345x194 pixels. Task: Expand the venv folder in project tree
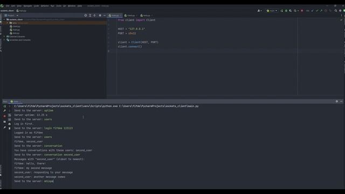tap(8, 23)
